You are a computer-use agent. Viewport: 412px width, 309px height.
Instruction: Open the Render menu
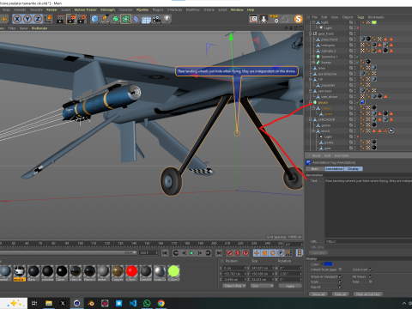click(x=51, y=9)
